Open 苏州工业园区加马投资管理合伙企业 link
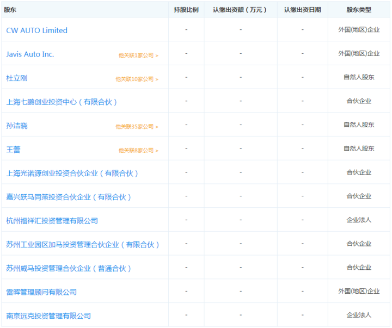This screenshot has width=392, height=328. click(x=83, y=245)
